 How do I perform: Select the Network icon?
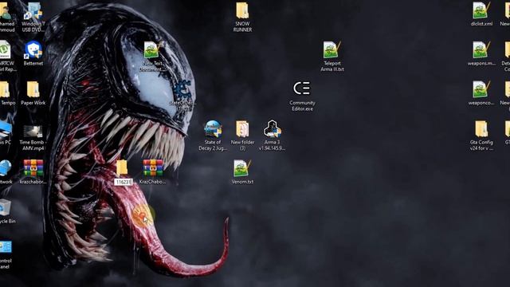(x=6, y=168)
